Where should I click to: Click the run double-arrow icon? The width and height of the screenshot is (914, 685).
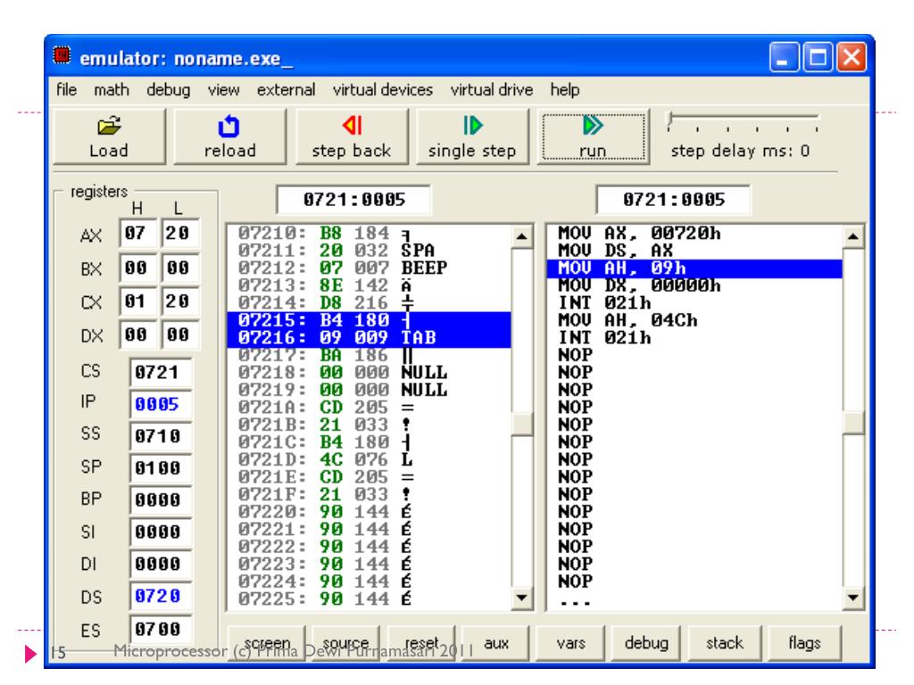593,125
